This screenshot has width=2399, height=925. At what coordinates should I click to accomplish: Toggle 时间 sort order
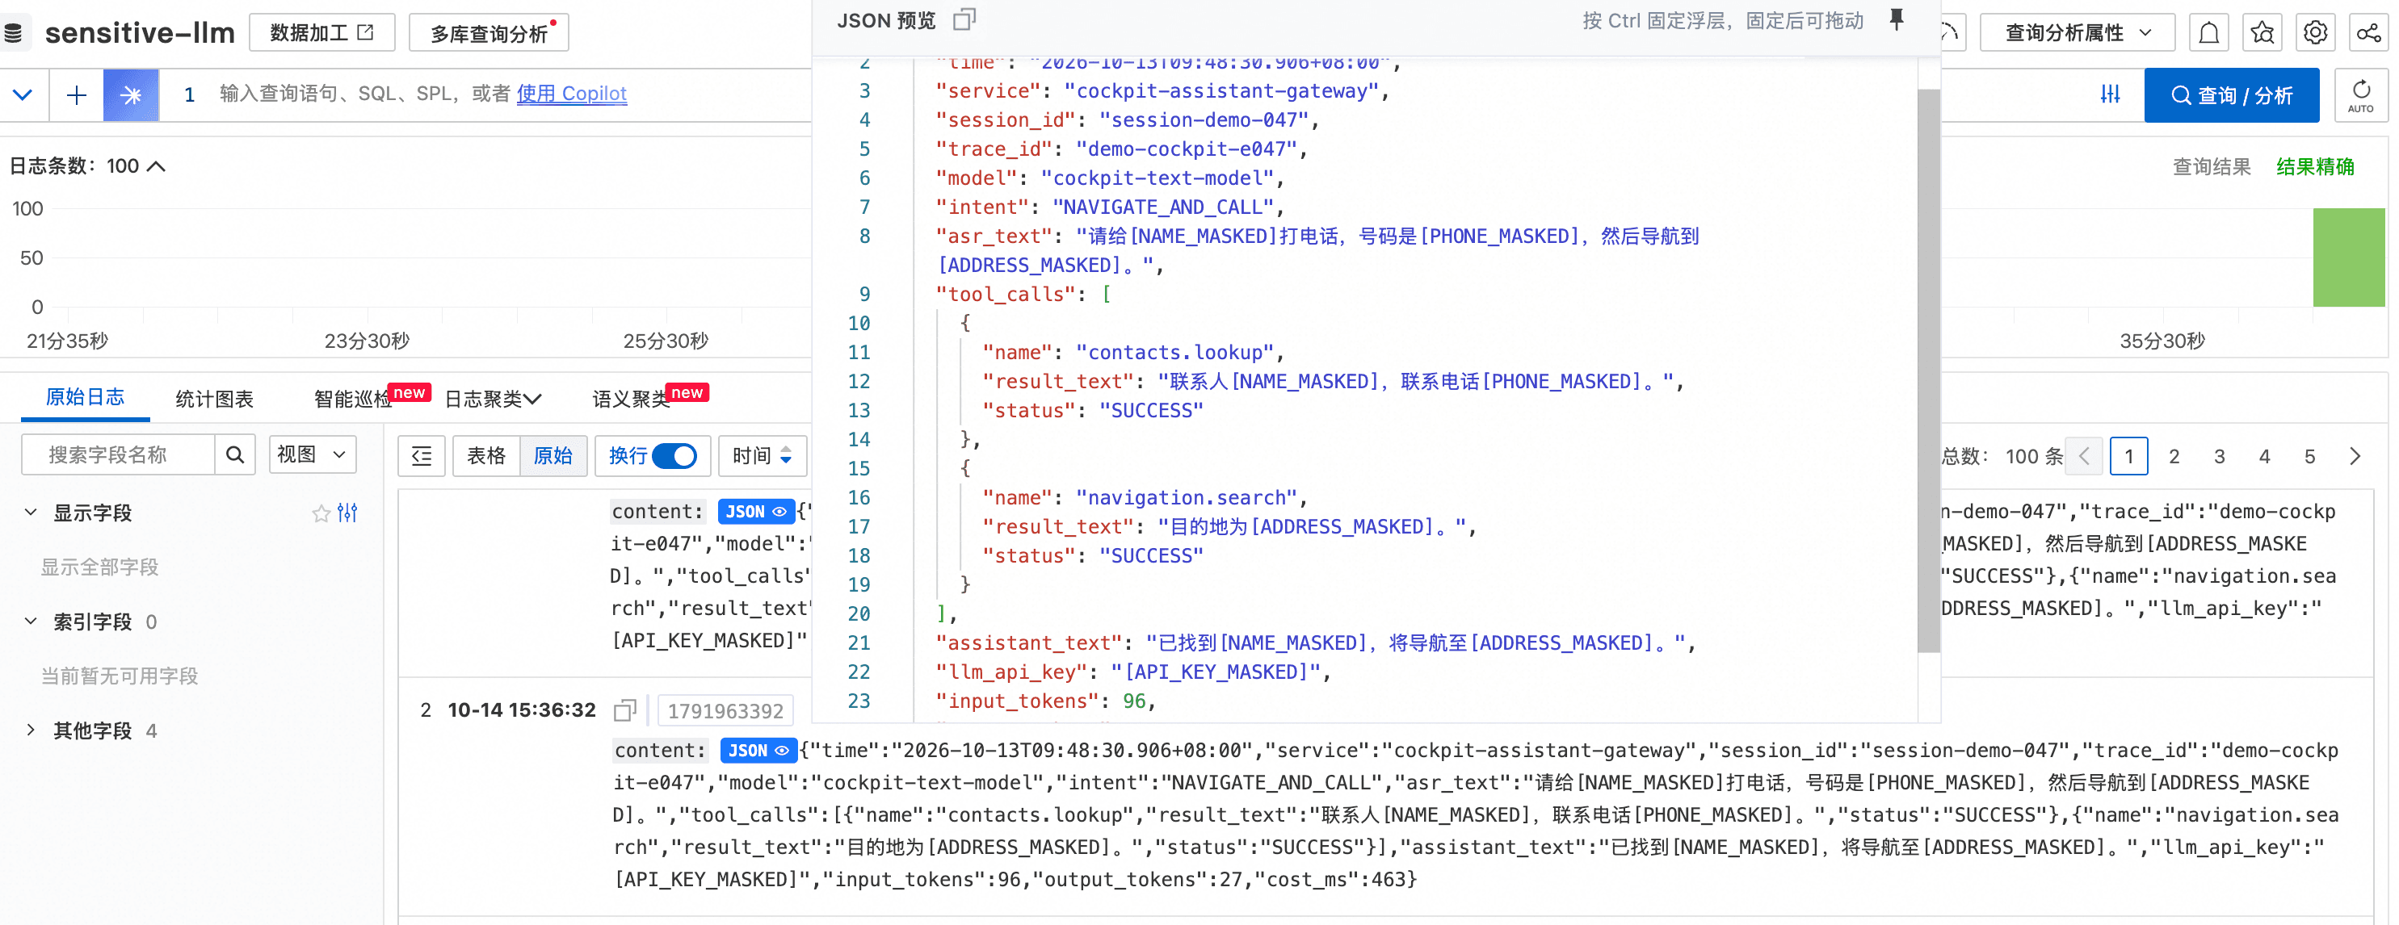[x=762, y=456]
